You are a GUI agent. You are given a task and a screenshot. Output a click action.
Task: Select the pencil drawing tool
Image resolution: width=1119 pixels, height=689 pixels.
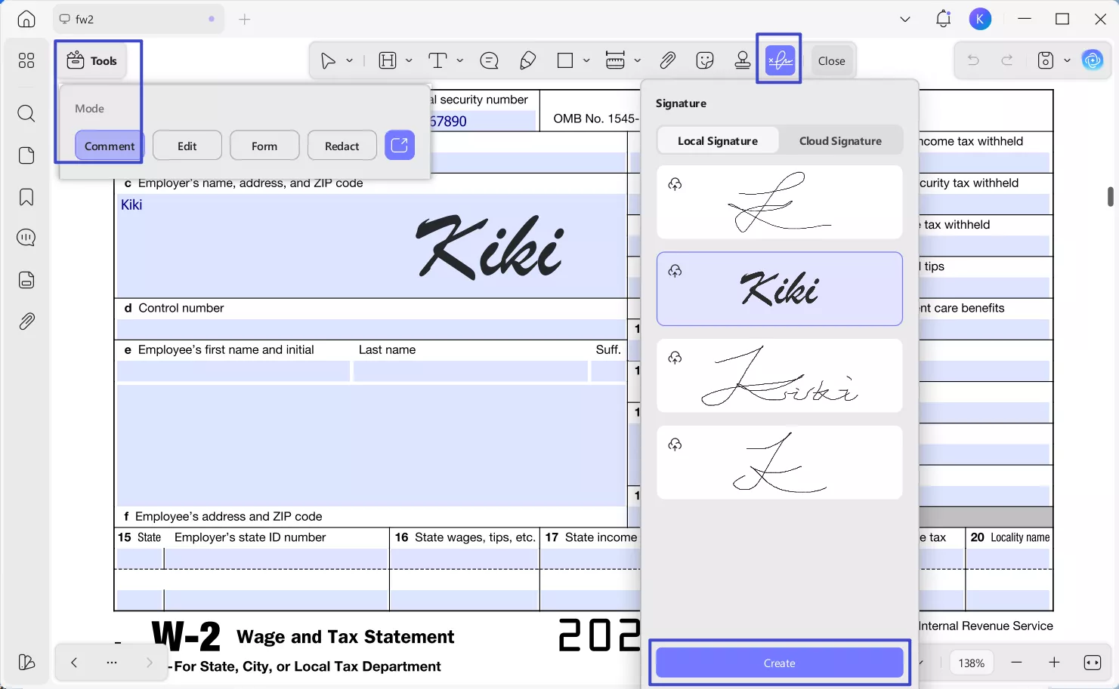(528, 61)
